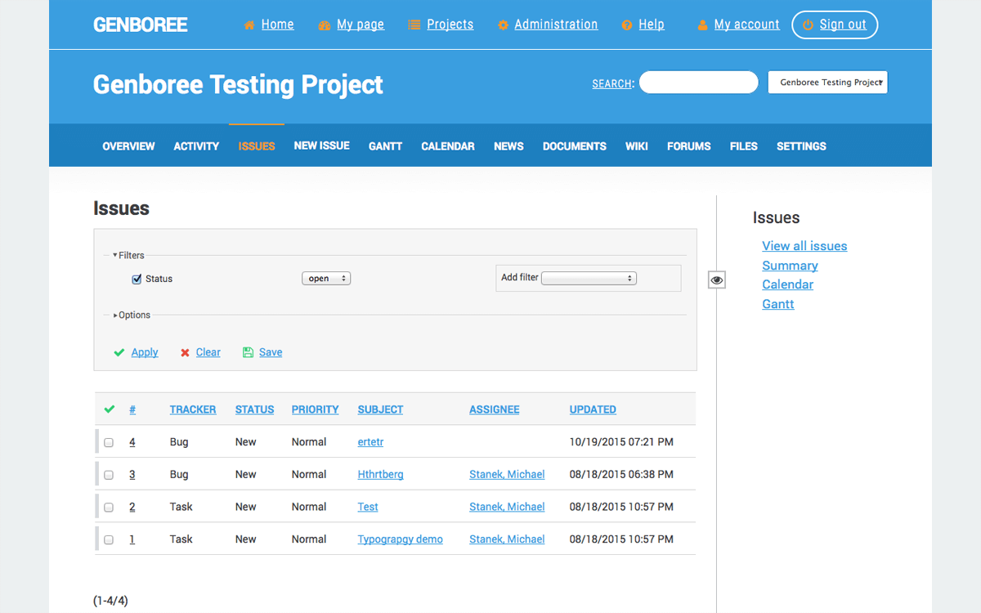The width and height of the screenshot is (981, 613).
Task: Click the green Save floppy icon
Action: click(248, 352)
